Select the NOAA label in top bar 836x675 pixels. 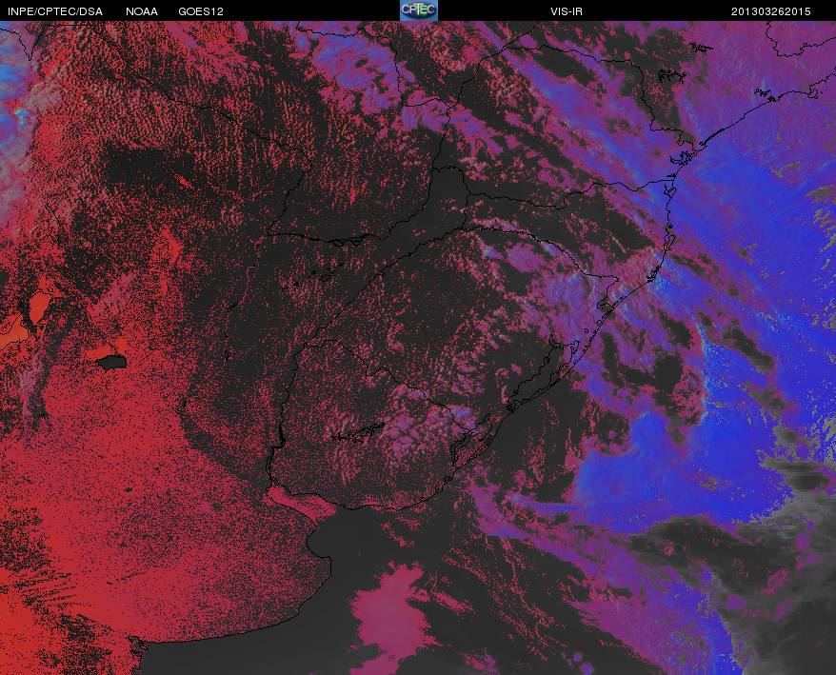pyautogui.click(x=141, y=11)
